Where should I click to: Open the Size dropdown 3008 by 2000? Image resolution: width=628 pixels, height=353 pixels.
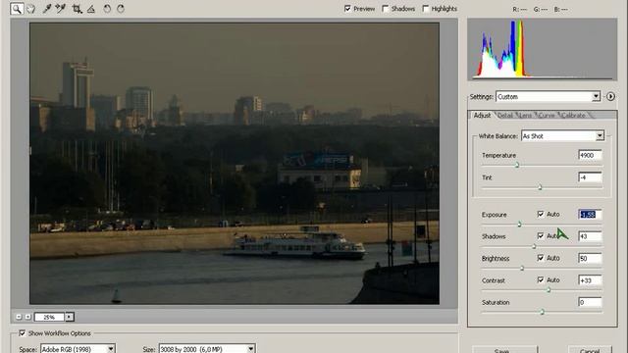click(207, 349)
